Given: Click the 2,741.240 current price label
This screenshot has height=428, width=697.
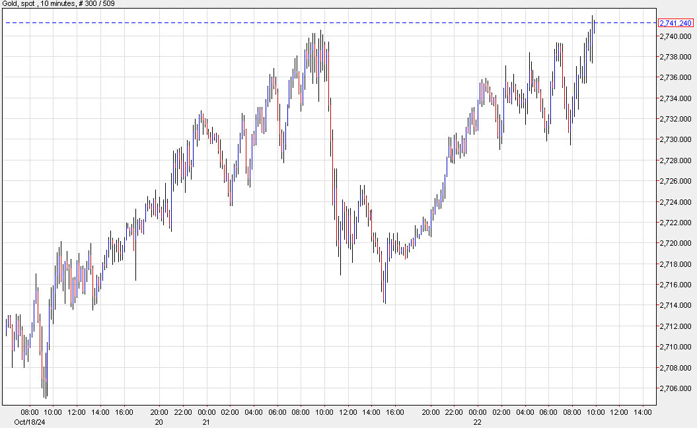Looking at the screenshot, I should 676,23.
